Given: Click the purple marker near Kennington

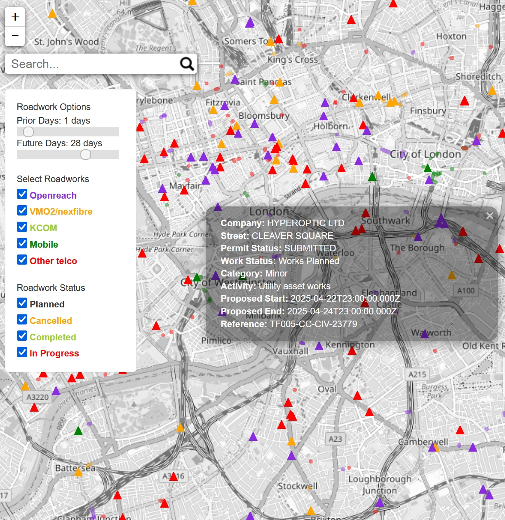Looking at the screenshot, I should coord(319,345).
